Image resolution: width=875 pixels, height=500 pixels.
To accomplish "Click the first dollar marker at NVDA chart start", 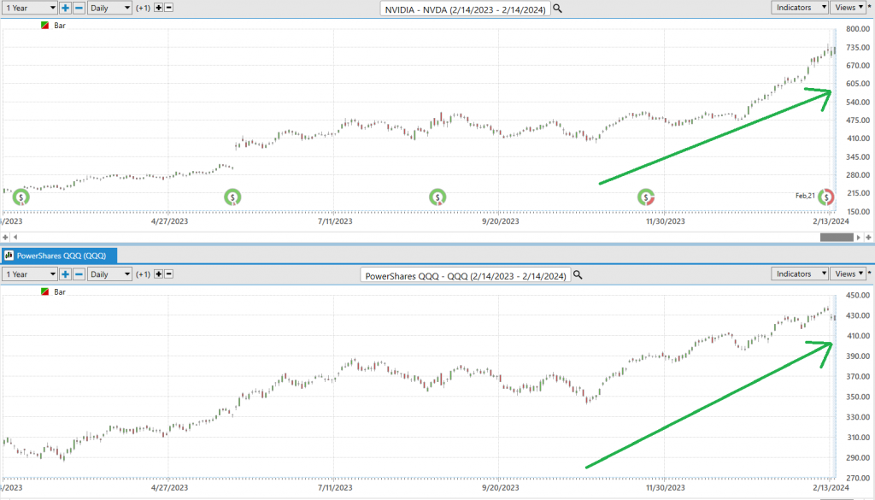I will 21,197.
